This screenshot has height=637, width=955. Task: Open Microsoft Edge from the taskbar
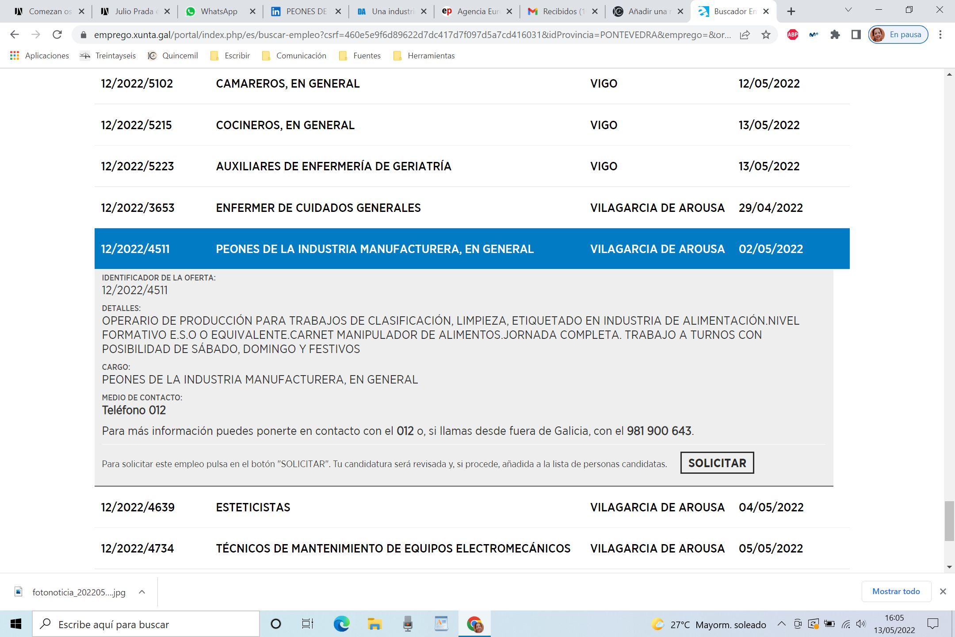click(x=341, y=624)
